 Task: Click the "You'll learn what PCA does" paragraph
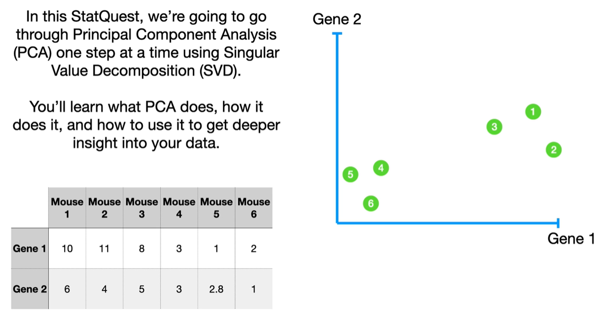tap(146, 125)
